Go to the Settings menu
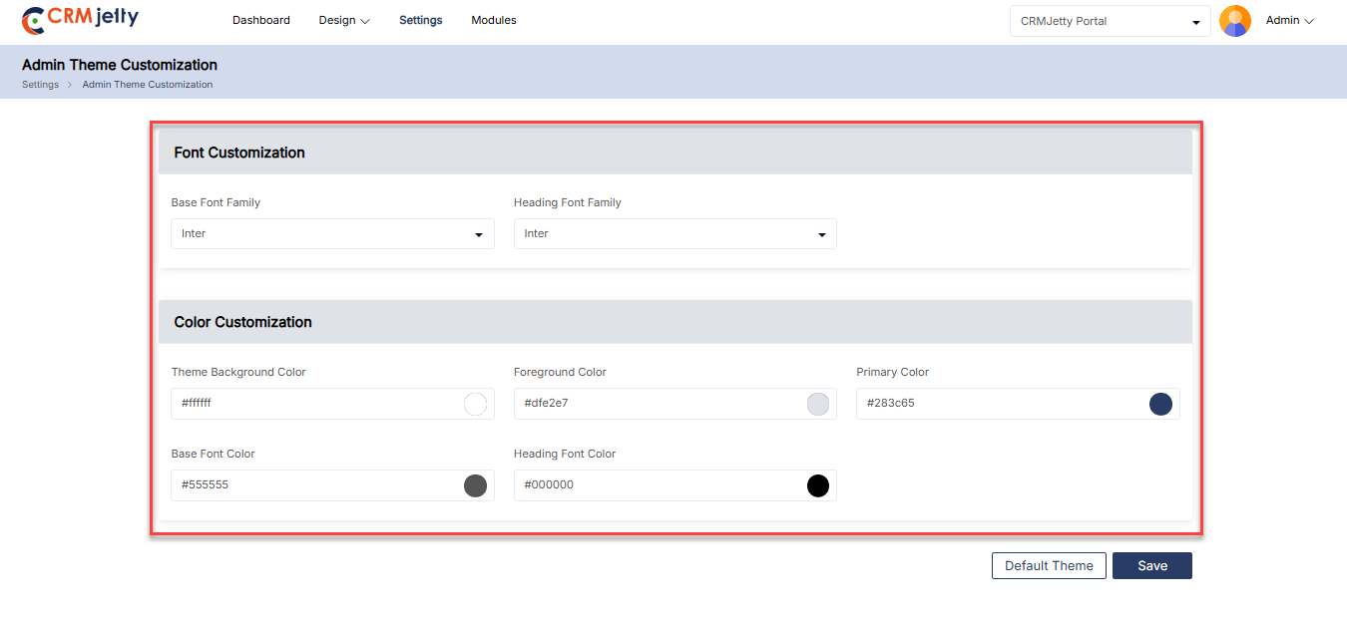The image size is (1347, 626). point(420,20)
